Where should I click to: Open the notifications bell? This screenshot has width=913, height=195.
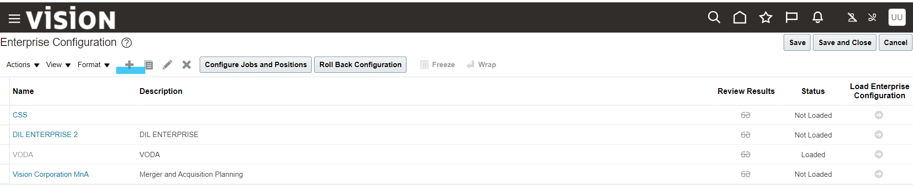817,18
